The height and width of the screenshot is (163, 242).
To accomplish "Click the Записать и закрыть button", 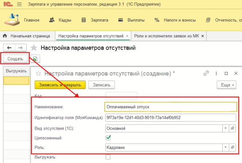I will pos(60,85).
